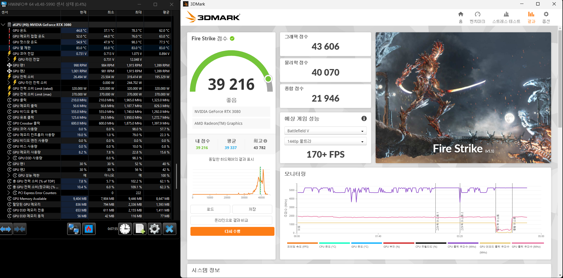Image resolution: width=563 pixels, height=278 pixels.
Task: Toggle 프레임 속도 (FPS) series in monitoring legend
Action: pos(302,245)
